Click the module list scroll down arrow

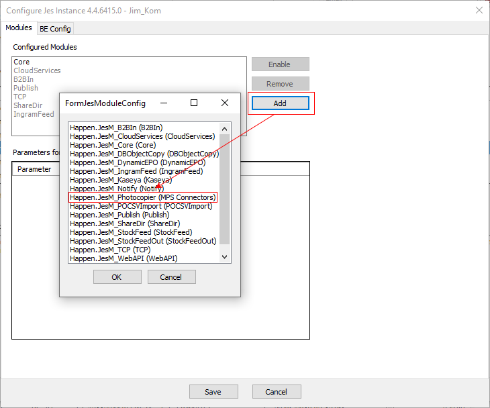click(x=224, y=257)
